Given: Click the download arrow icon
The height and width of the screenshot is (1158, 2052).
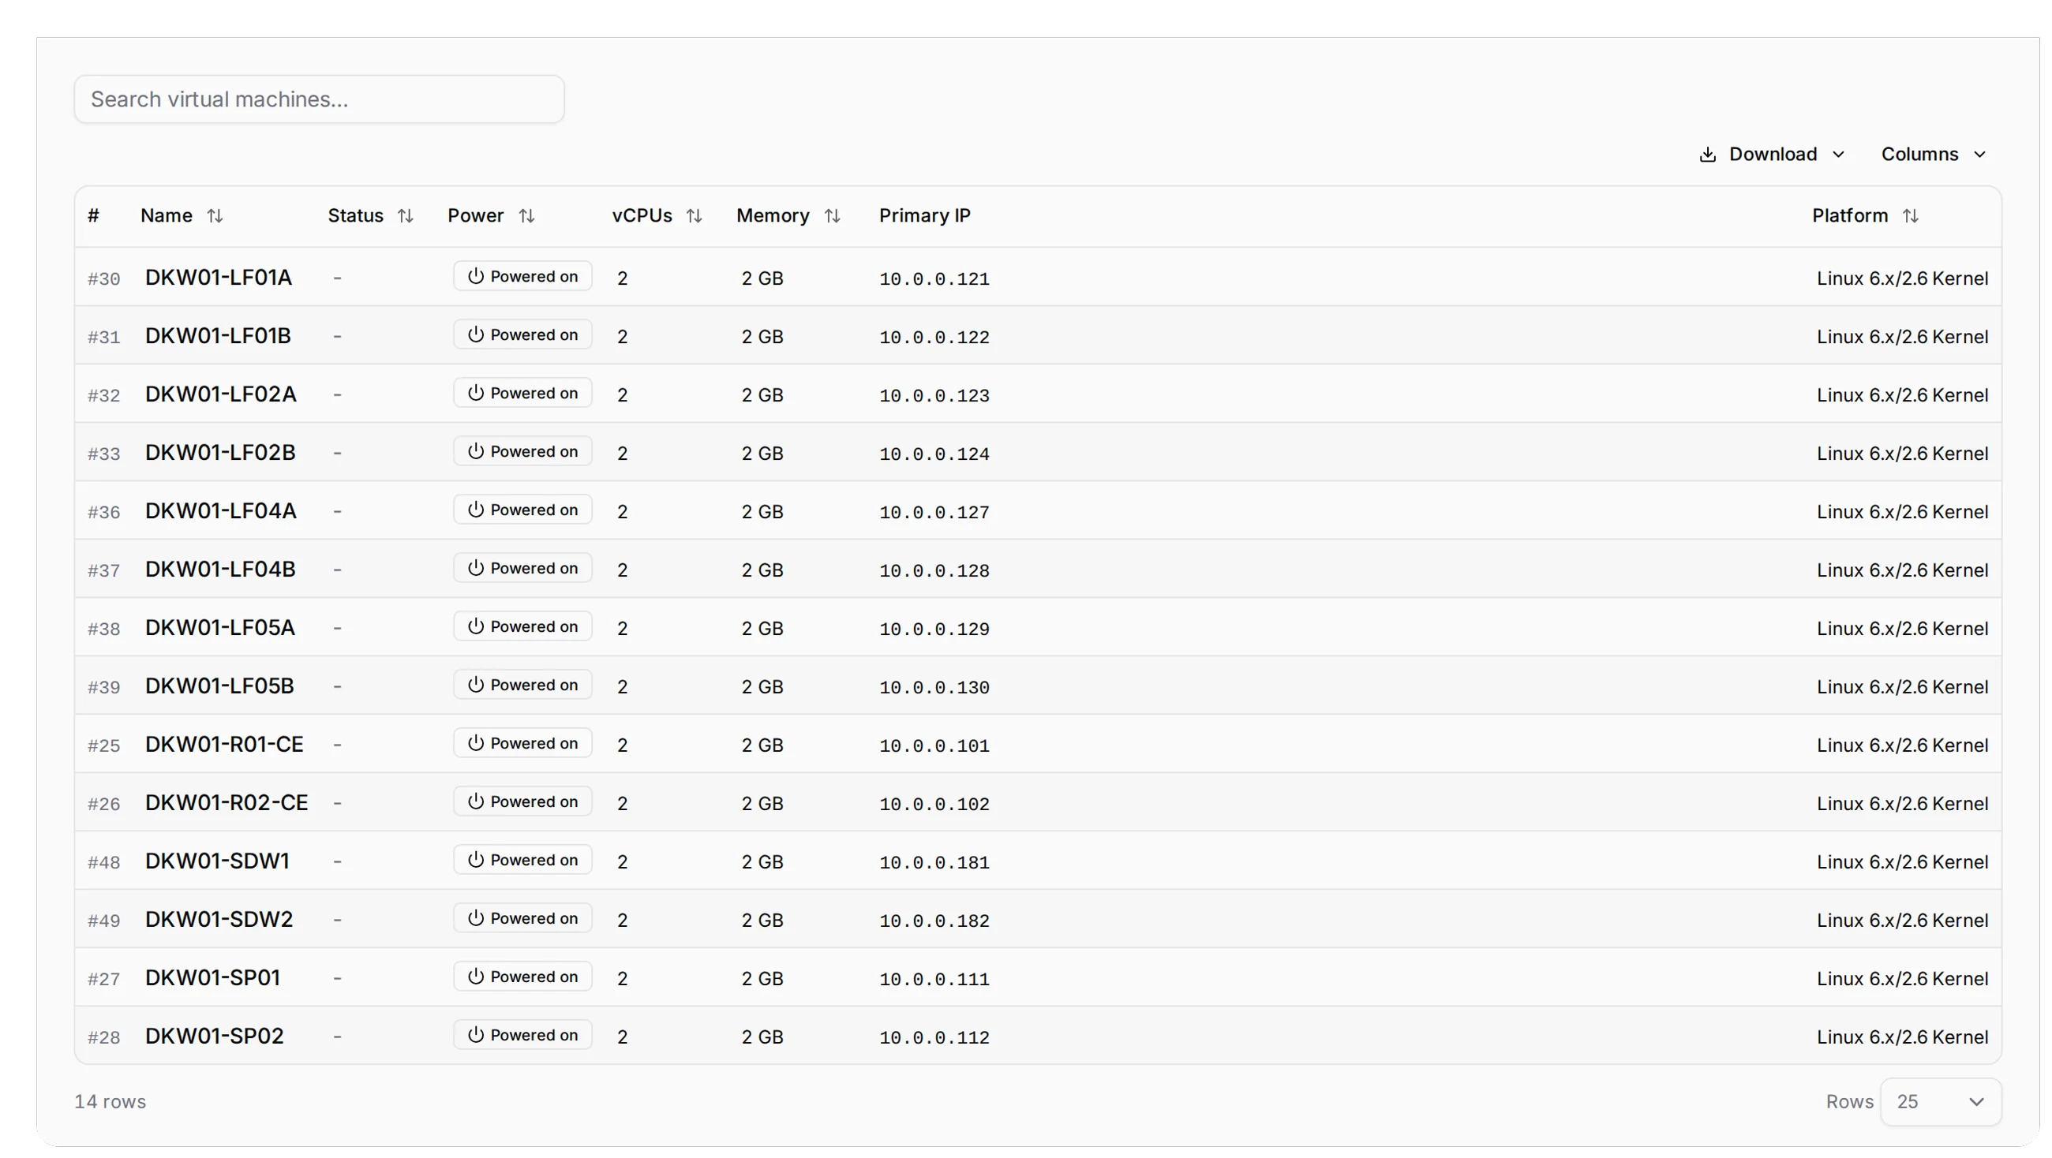Looking at the screenshot, I should (x=1707, y=155).
